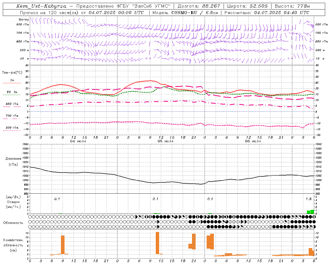The image size is (329, 263).
Task: Select the Облачность cloud cover label
Action: 13,223
